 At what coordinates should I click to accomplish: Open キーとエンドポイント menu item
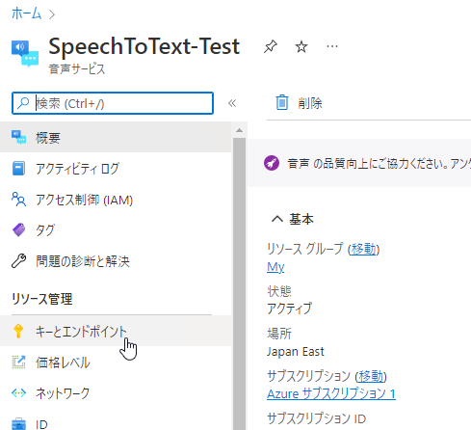[x=116, y=331]
